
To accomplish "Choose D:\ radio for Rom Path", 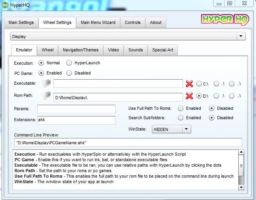I will tap(199, 96).
